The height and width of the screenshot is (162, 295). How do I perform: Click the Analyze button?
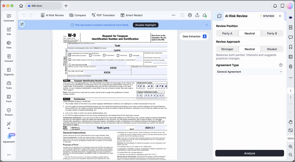point(249,153)
